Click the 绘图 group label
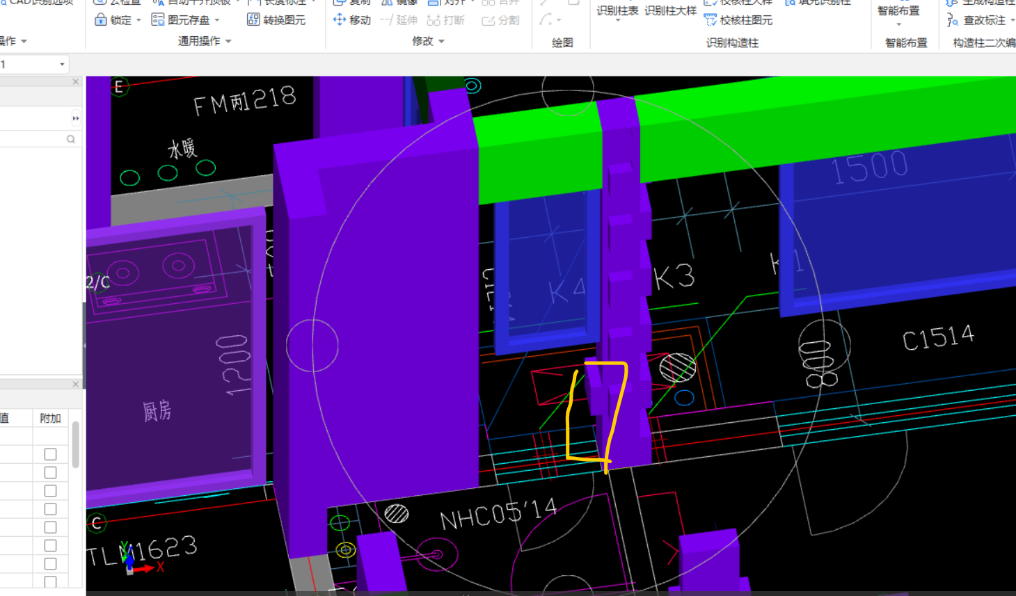The height and width of the screenshot is (596, 1016). coord(562,42)
